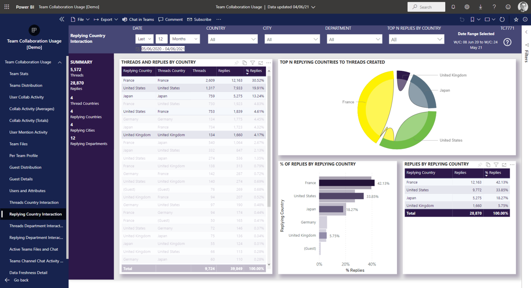Open the Export menu
531x288 pixels.
tap(106, 20)
